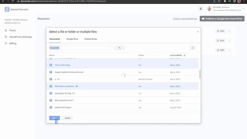Viewport: 247px width, 139px height.
Task: Sort by Last modified column
Action: (176, 55)
